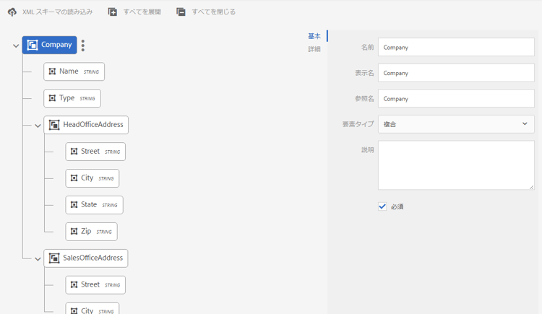Click the STRING type tag beside State
The height and width of the screenshot is (314, 542).
coord(110,205)
